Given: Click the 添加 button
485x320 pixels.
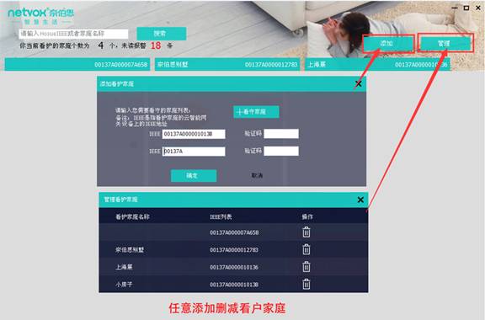Looking at the screenshot, I should click(x=388, y=44).
